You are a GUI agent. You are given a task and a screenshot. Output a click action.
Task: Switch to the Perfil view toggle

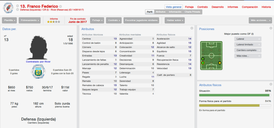click(150, 12)
